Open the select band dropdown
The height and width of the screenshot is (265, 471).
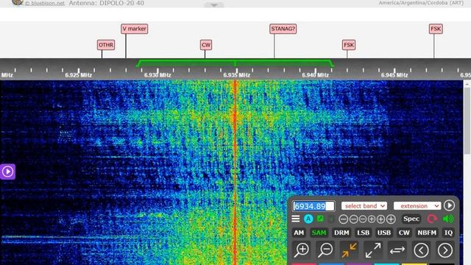pos(364,206)
